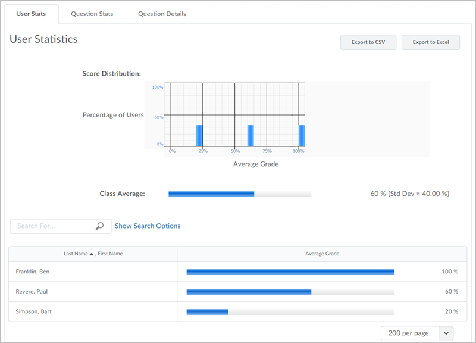Click the Average Grade chart axis label

tap(256, 164)
